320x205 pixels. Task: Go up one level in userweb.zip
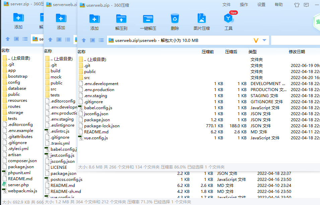[84, 40]
